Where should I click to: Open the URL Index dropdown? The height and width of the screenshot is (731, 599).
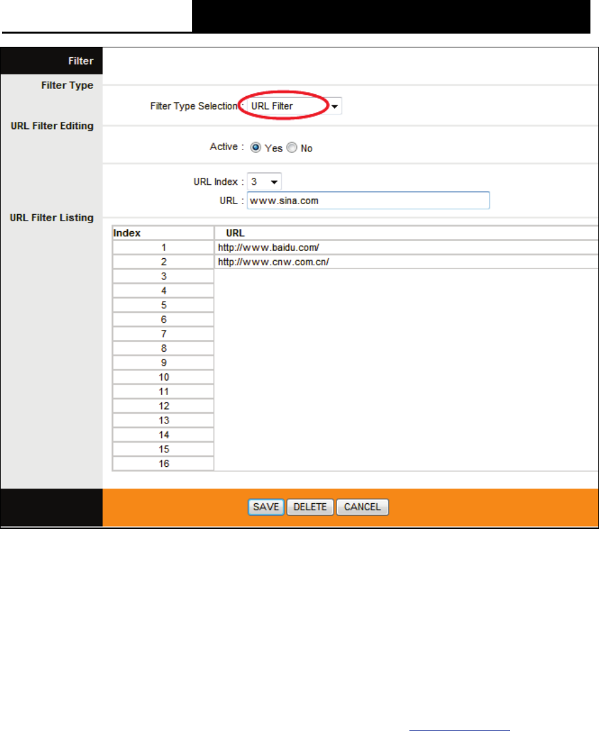click(x=265, y=181)
